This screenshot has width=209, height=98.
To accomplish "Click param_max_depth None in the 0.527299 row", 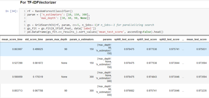I will [64, 63].
